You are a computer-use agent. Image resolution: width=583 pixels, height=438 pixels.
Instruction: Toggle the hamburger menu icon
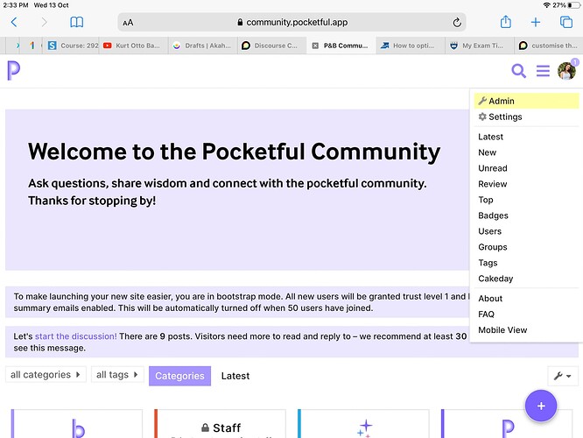tap(543, 71)
